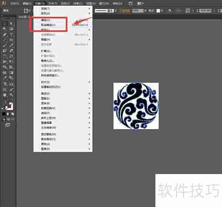This screenshot has height=207, width=222.
Task: Select the Direct Selection tool
Action: pos(11,24)
